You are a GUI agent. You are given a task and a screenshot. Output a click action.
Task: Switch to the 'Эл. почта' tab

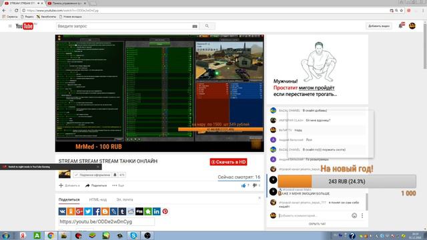click(125, 200)
